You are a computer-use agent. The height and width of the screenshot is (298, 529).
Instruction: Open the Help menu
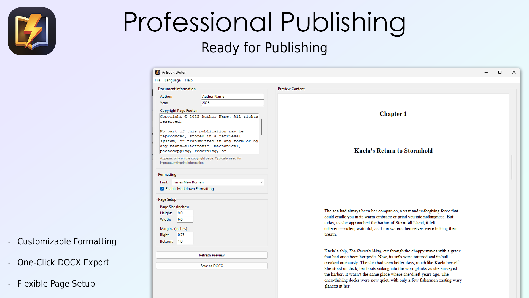pos(189,80)
